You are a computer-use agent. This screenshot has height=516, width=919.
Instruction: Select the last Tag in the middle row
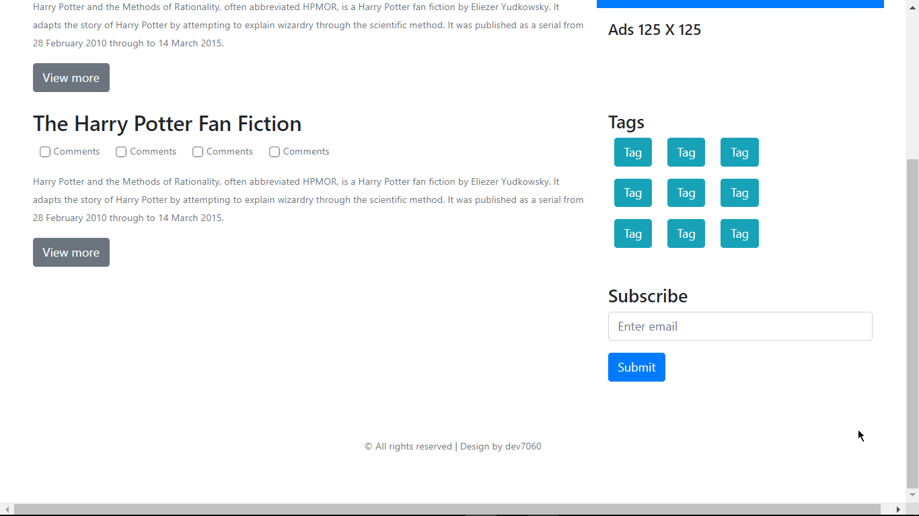tap(739, 193)
